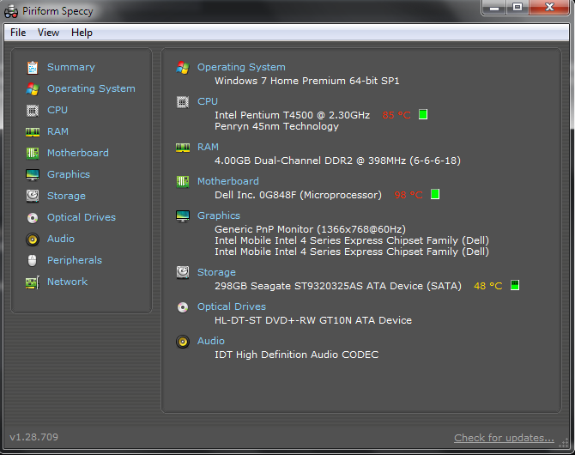
Task: Click the Graphics monitor icon in summary panel
Action: click(x=183, y=216)
